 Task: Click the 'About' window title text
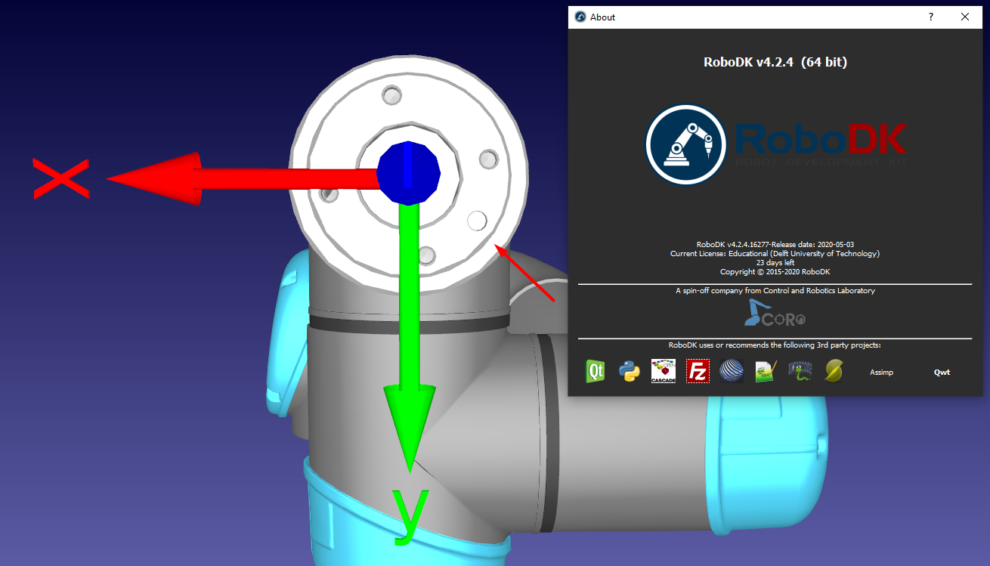[603, 17]
